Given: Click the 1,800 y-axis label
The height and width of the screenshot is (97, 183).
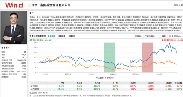Looking at the screenshot, I should click(x=36, y=43).
